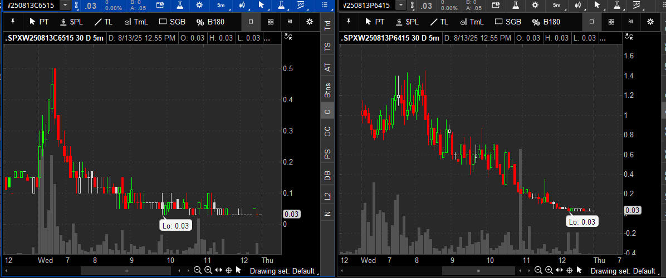The image size is (666, 278).
Task: Switch the right chart to four-grid layout
Action: [611, 22]
